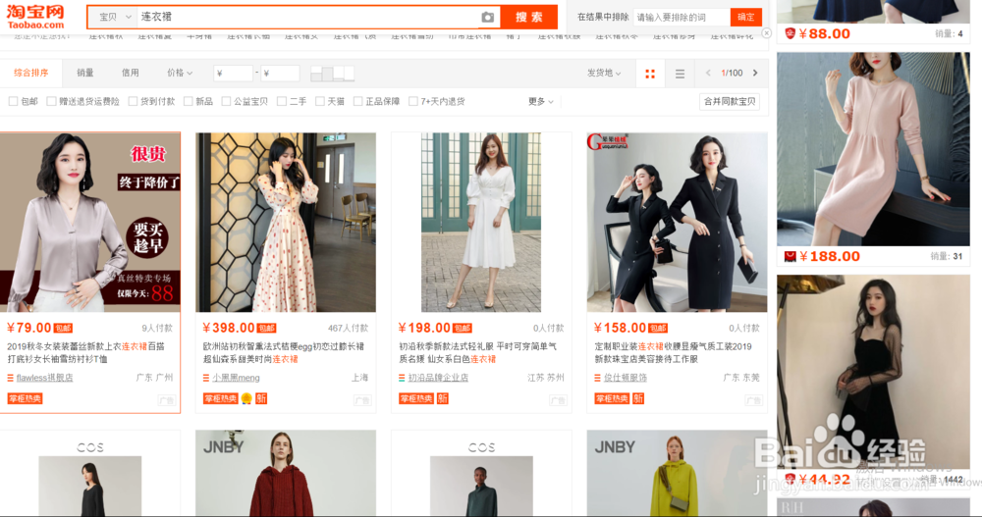Image resolution: width=982 pixels, height=517 pixels.
Task: Sort by 综合排序
Action: [30, 74]
